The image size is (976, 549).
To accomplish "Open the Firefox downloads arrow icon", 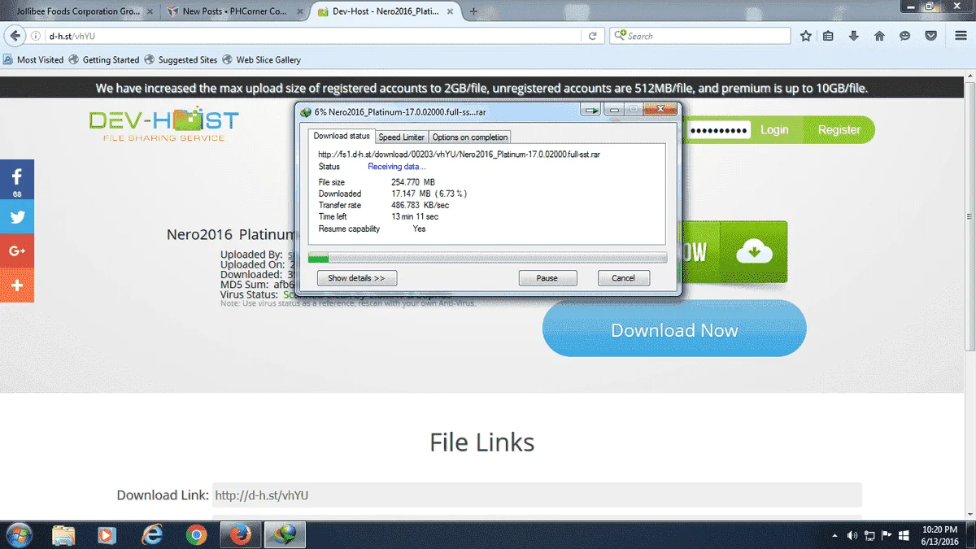I will [854, 36].
